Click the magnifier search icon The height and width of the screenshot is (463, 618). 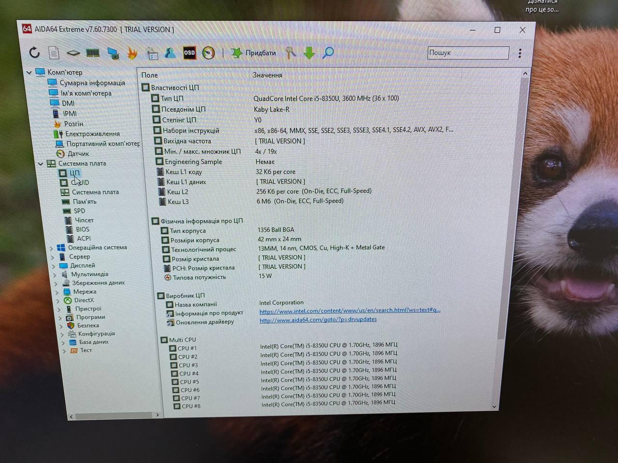tap(328, 53)
